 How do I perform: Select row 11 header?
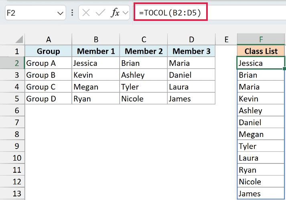[x=12, y=170]
